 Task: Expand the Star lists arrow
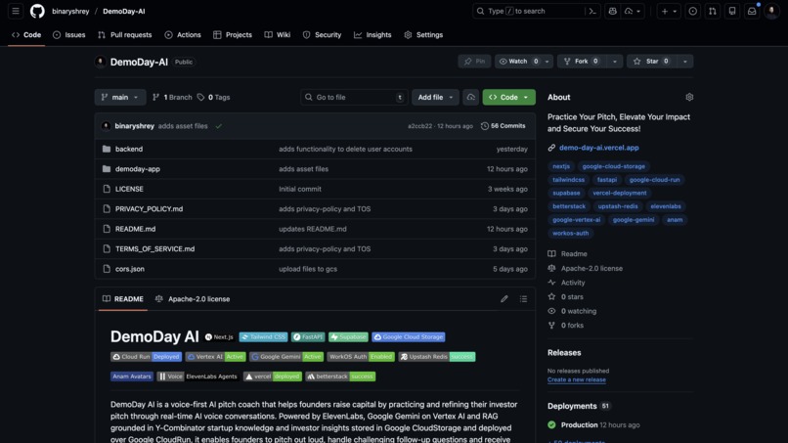[x=684, y=62]
